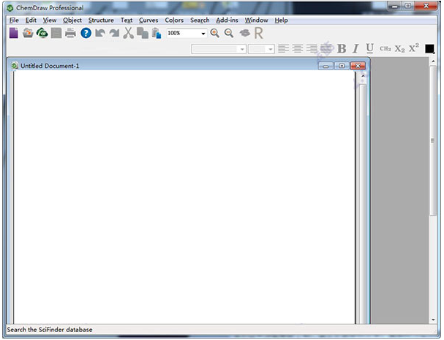Toggle bold formatting
The height and width of the screenshot is (340, 444).
click(342, 49)
